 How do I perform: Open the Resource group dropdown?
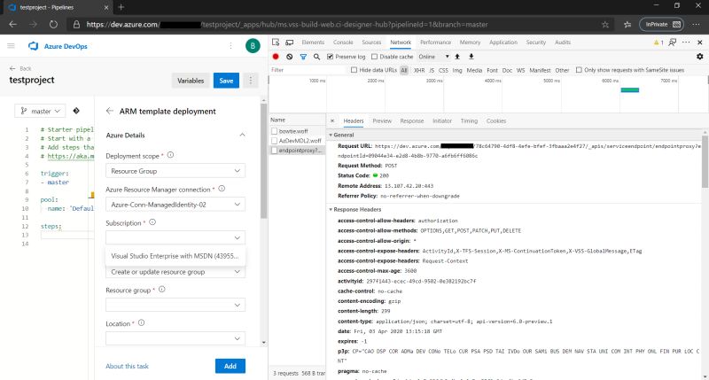175,305
